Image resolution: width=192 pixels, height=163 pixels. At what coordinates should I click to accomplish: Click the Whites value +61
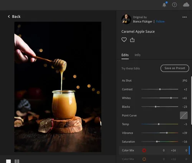(x=185, y=98)
